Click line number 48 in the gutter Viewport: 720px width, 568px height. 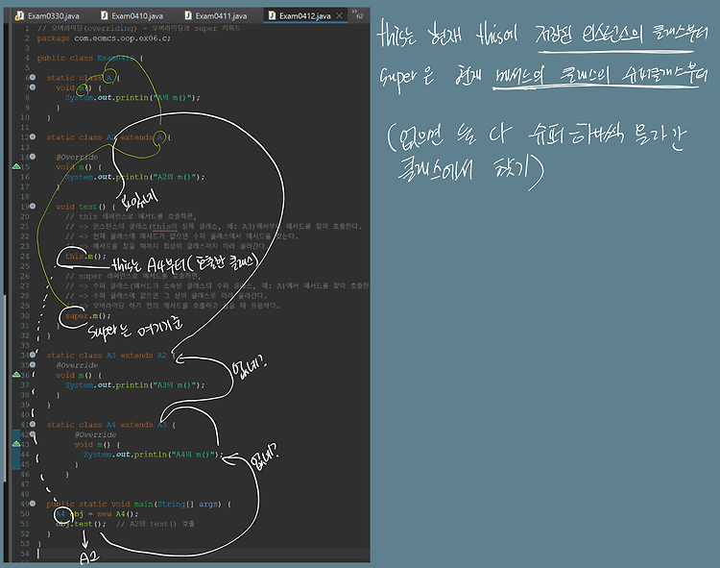[25, 494]
